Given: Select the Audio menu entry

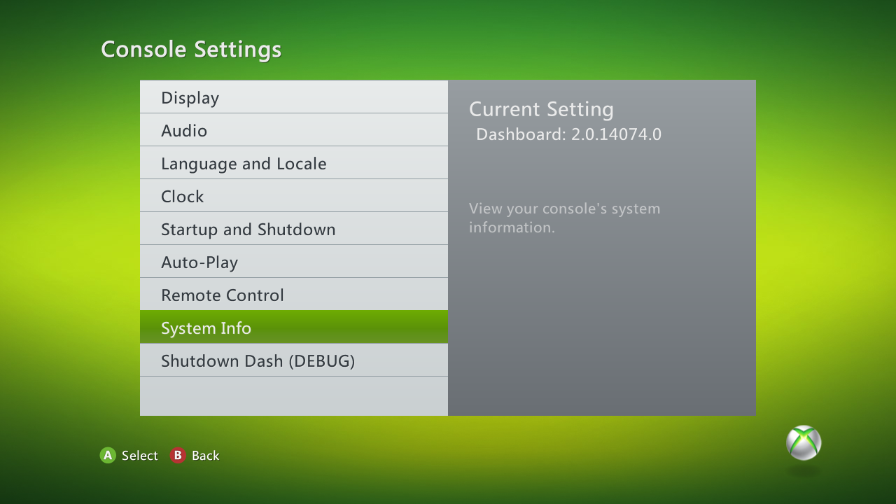Looking at the screenshot, I should point(294,129).
